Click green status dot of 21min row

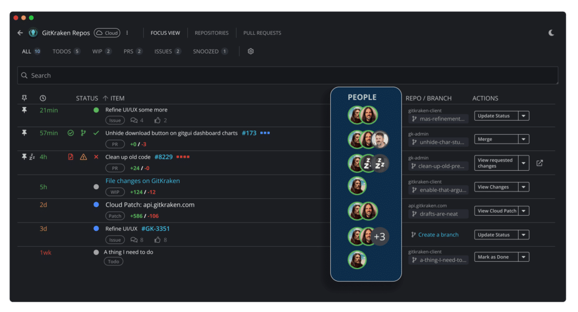(x=96, y=110)
